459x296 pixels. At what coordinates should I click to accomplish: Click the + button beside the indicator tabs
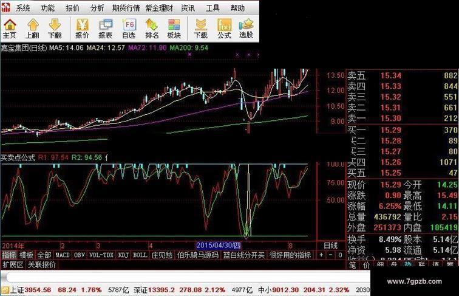[321, 255]
